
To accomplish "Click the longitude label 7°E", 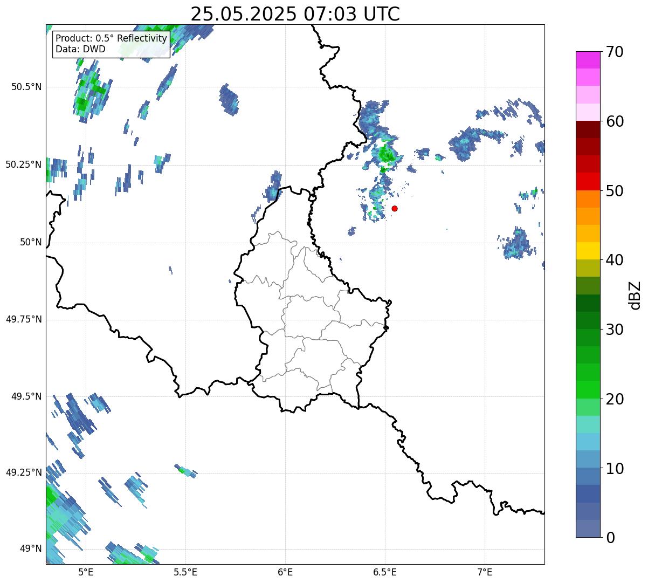I will [x=485, y=572].
